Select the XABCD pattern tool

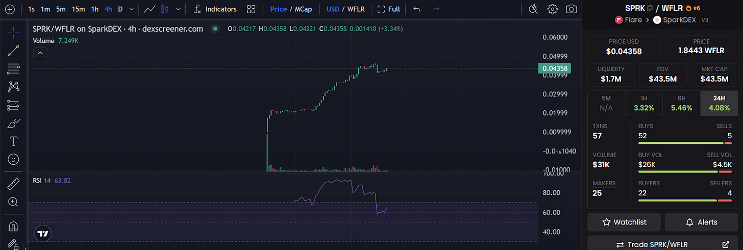coord(14,87)
